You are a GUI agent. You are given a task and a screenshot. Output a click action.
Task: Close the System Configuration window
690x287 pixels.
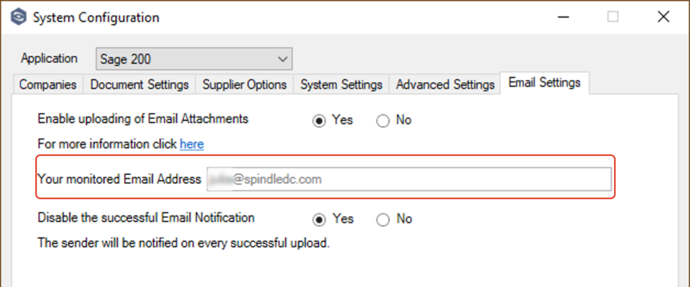click(x=663, y=17)
